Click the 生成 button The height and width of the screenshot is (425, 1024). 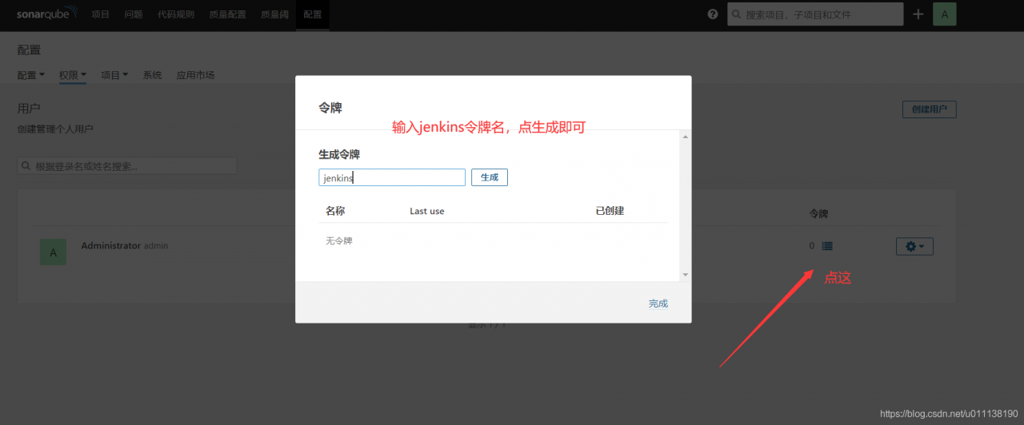point(490,177)
